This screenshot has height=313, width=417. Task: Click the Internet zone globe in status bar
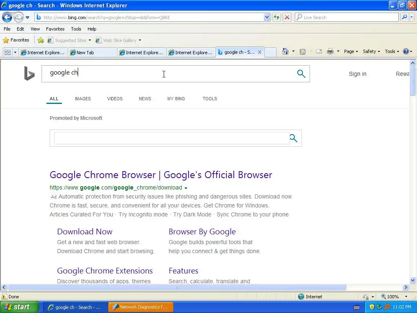pos(301,297)
